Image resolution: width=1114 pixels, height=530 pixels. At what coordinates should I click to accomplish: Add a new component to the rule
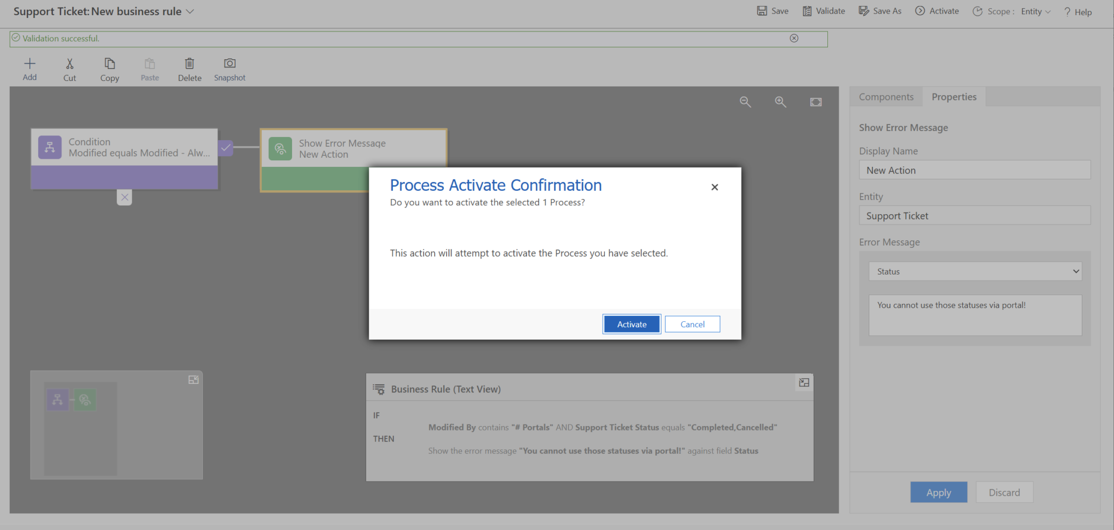30,68
